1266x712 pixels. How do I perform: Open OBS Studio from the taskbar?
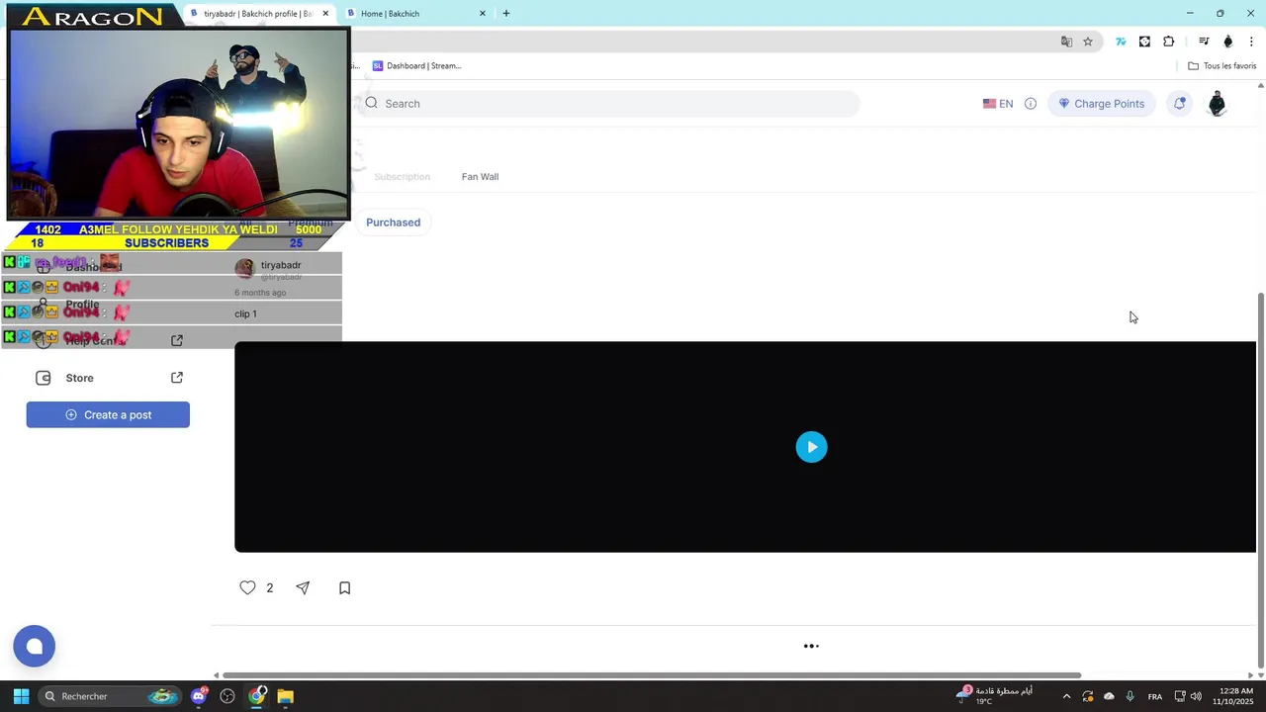[227, 696]
